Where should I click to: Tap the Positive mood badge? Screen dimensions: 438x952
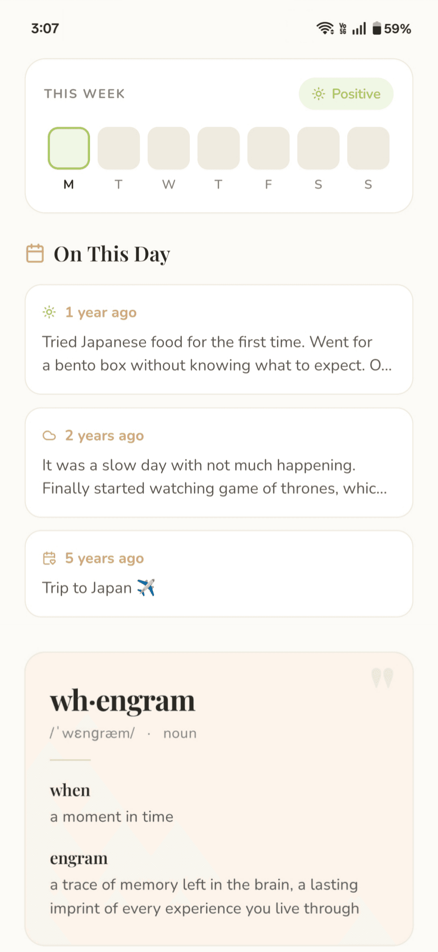346,94
